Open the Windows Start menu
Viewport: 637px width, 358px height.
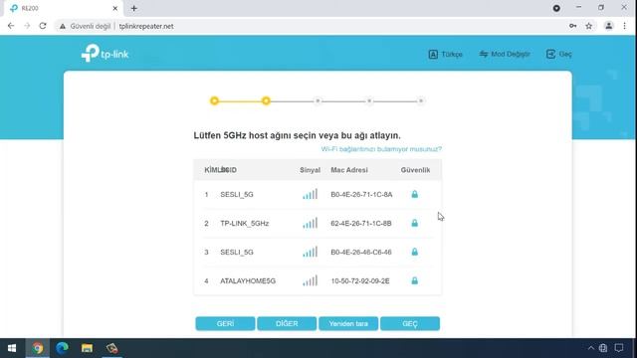pyautogui.click(x=12, y=348)
